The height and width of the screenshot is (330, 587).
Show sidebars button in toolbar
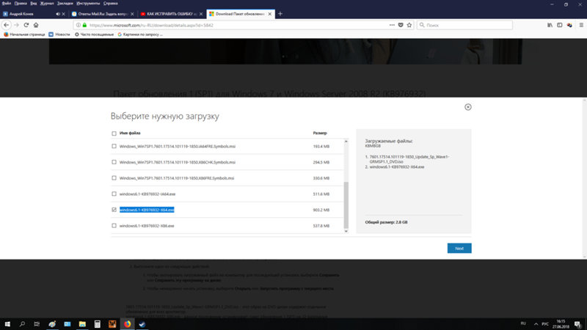[560, 25]
